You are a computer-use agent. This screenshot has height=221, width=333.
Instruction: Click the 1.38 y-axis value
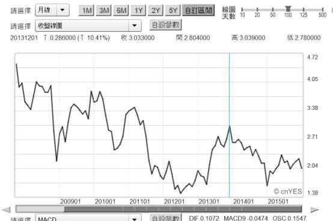[x=313, y=193]
